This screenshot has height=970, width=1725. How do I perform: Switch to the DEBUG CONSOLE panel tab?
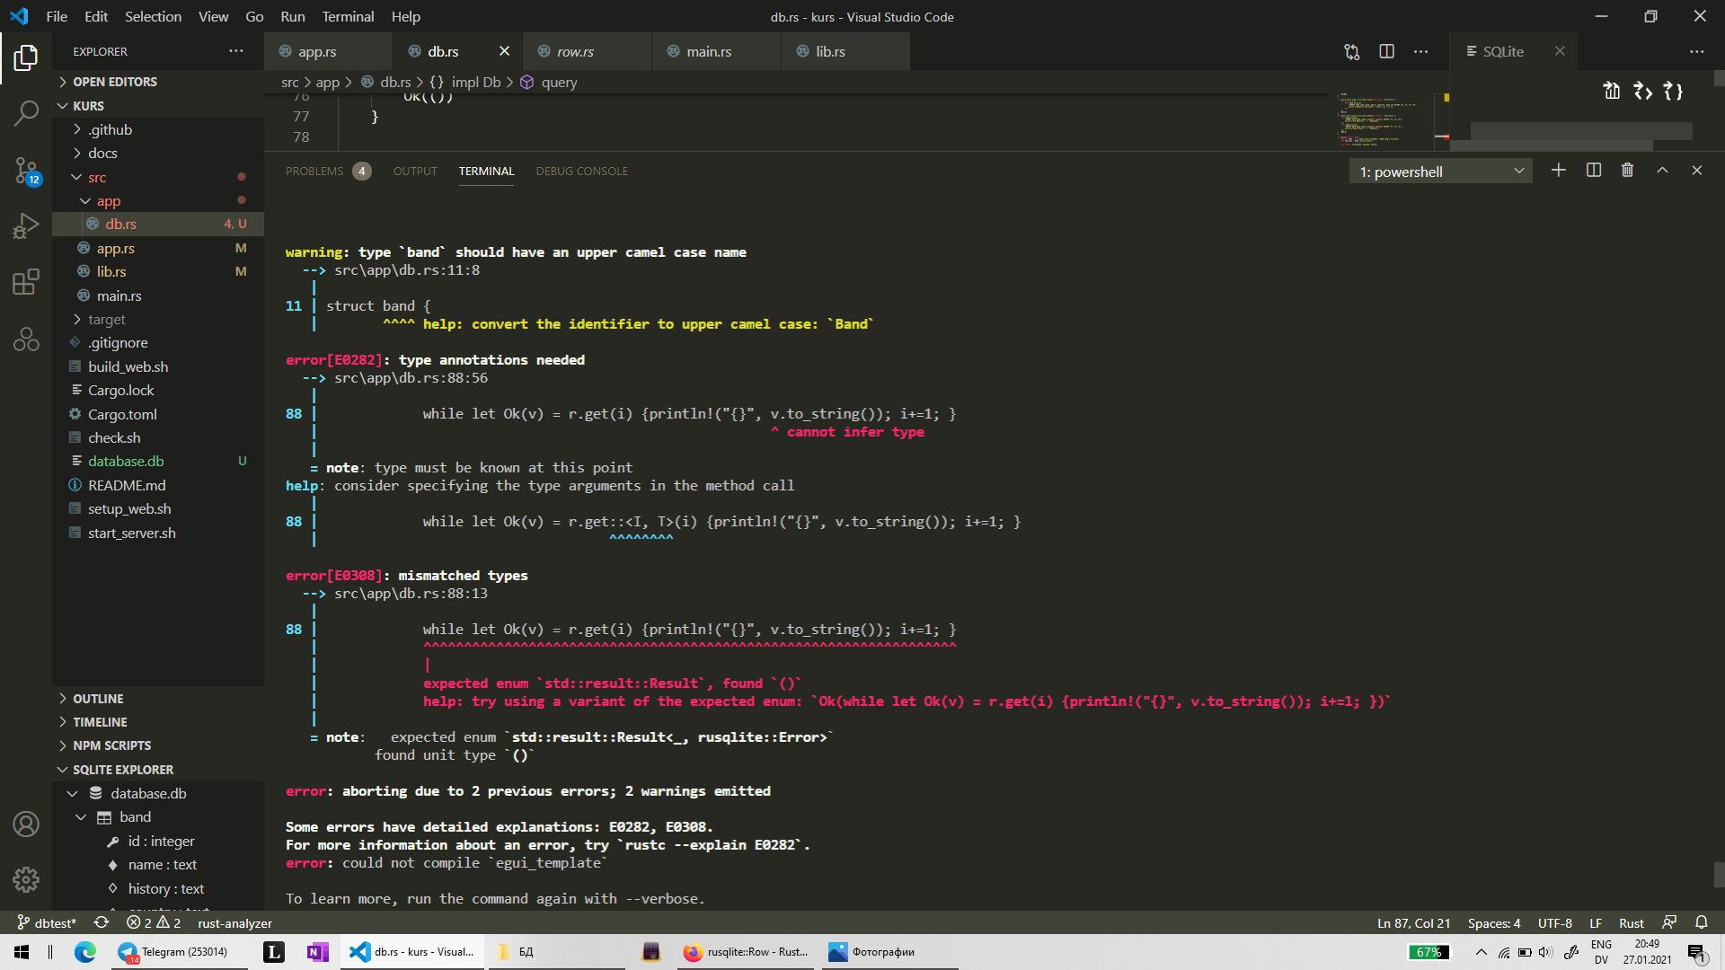tap(581, 172)
